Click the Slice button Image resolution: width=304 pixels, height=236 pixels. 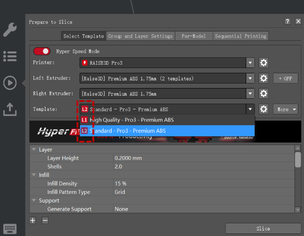click(x=263, y=228)
